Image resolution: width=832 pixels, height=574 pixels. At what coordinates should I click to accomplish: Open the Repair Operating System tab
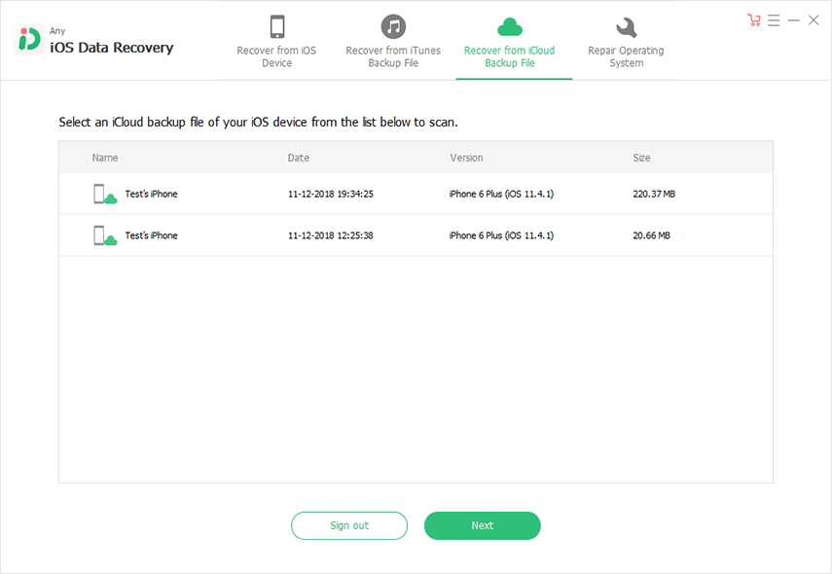coord(626,43)
